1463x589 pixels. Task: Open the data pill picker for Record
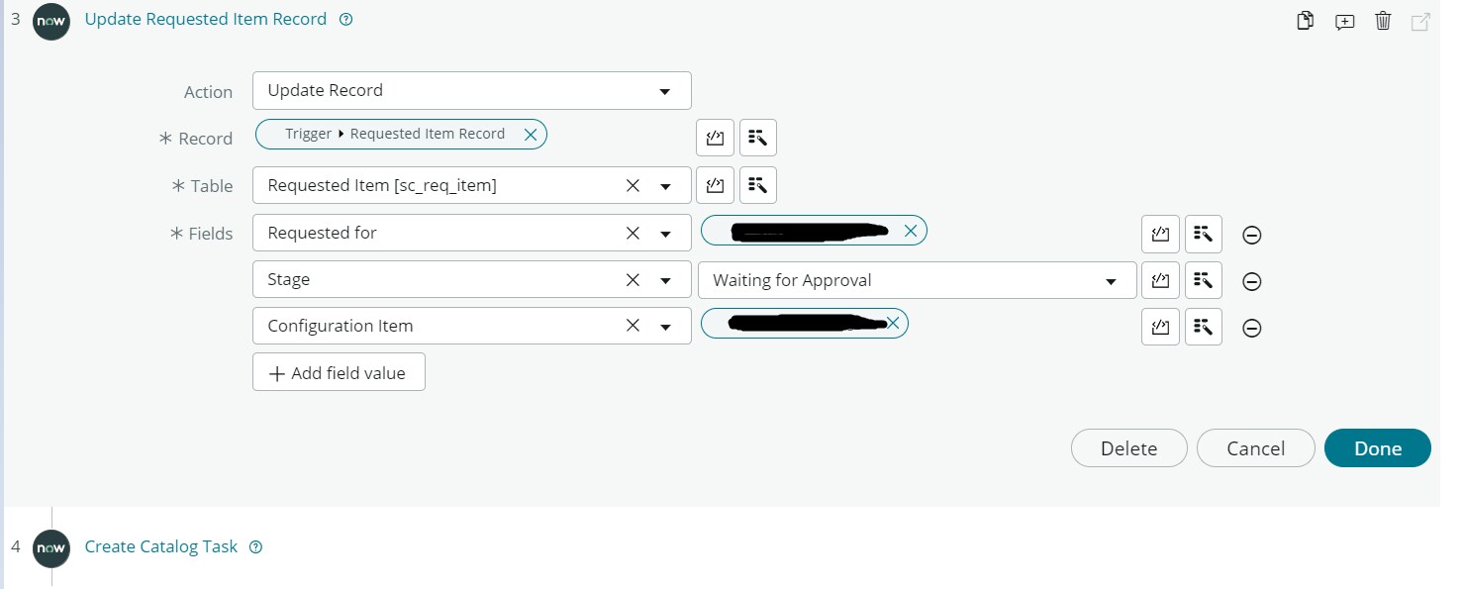click(757, 138)
